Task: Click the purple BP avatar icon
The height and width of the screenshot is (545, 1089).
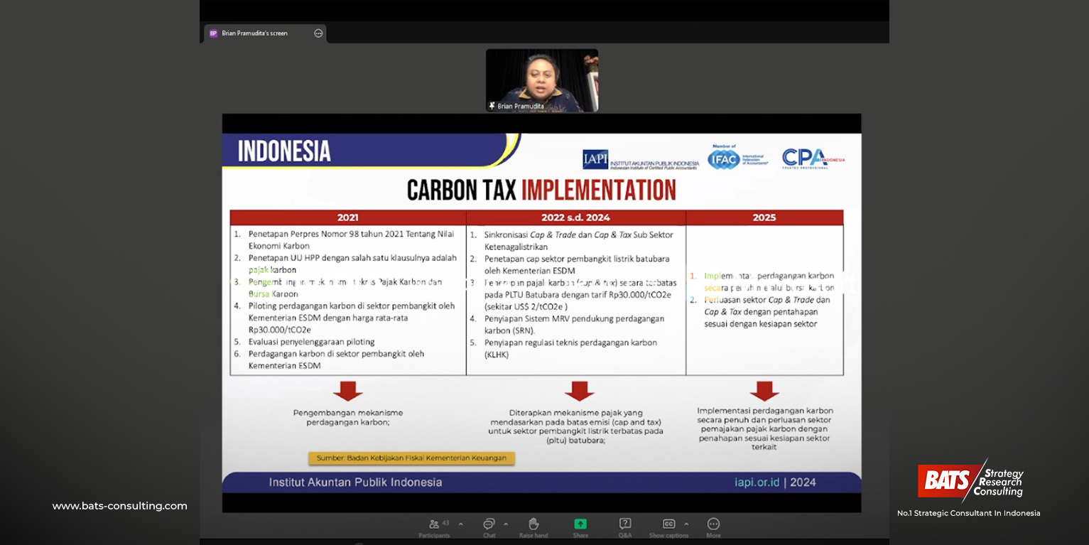Action: click(x=213, y=33)
